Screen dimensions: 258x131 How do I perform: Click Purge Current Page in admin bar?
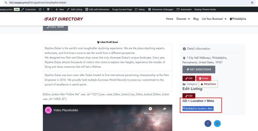122,9
